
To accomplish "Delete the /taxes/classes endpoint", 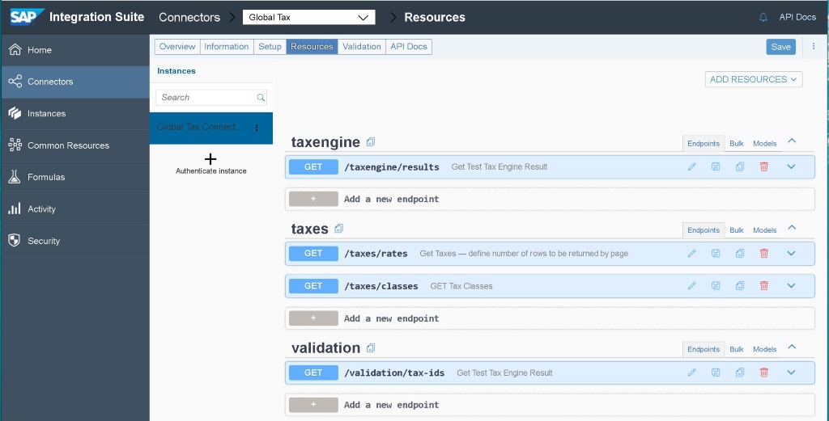I will (x=764, y=286).
